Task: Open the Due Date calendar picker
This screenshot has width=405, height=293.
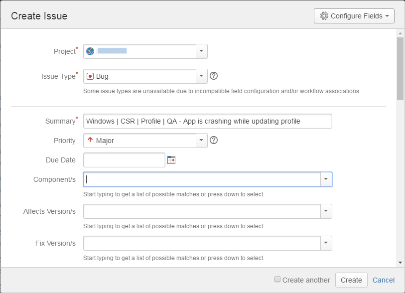Action: 171,160
